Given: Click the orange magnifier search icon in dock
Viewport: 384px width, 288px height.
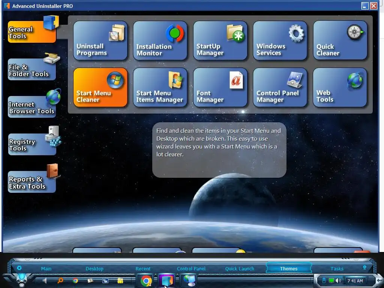Looking at the screenshot, I should click(x=60, y=280).
